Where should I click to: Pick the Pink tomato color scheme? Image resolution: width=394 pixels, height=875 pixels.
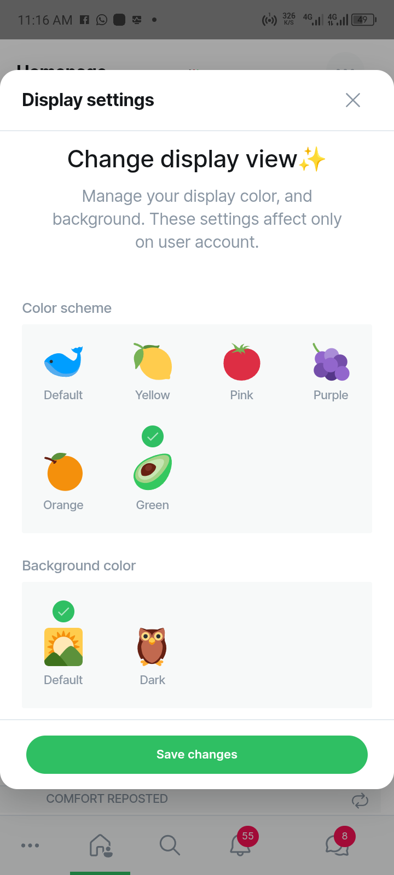[242, 362]
